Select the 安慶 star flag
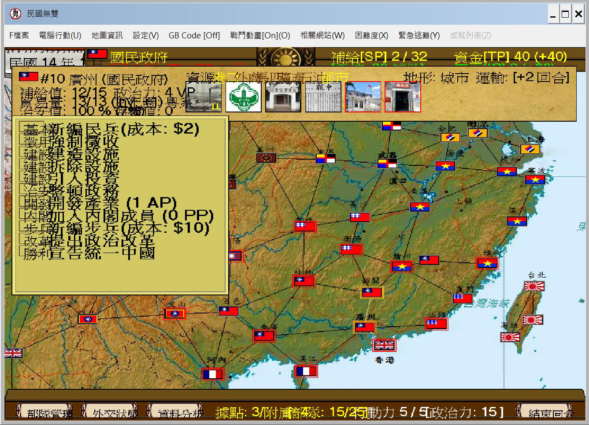The image size is (589, 425). click(x=445, y=166)
